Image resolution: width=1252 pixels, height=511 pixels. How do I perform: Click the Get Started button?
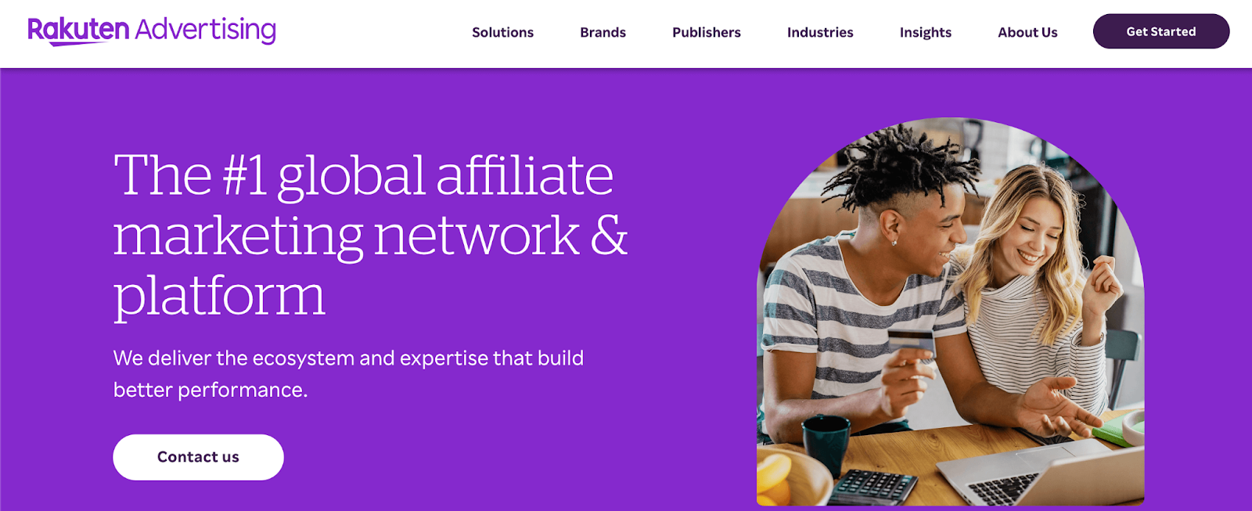1161,31
